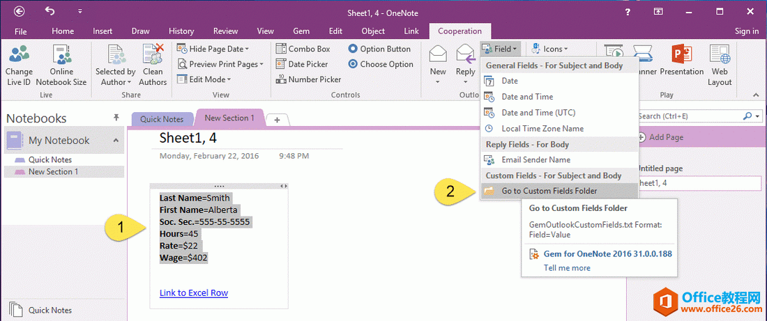This screenshot has width=767, height=321.
Task: Click the Undo arrow
Action: click(x=50, y=10)
